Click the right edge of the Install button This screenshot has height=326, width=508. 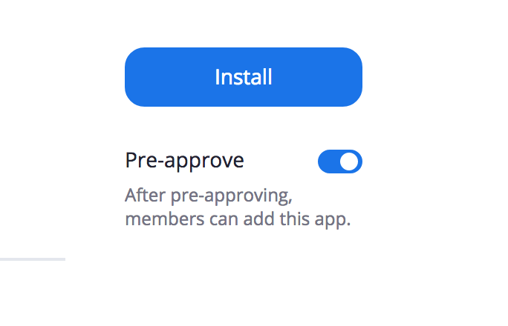tap(357, 77)
